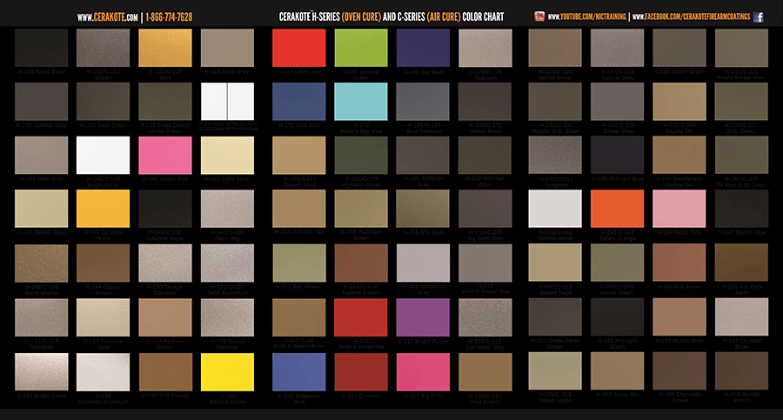Select the split Gloss White swatch
The width and height of the screenshot is (783, 420).
pos(227,102)
